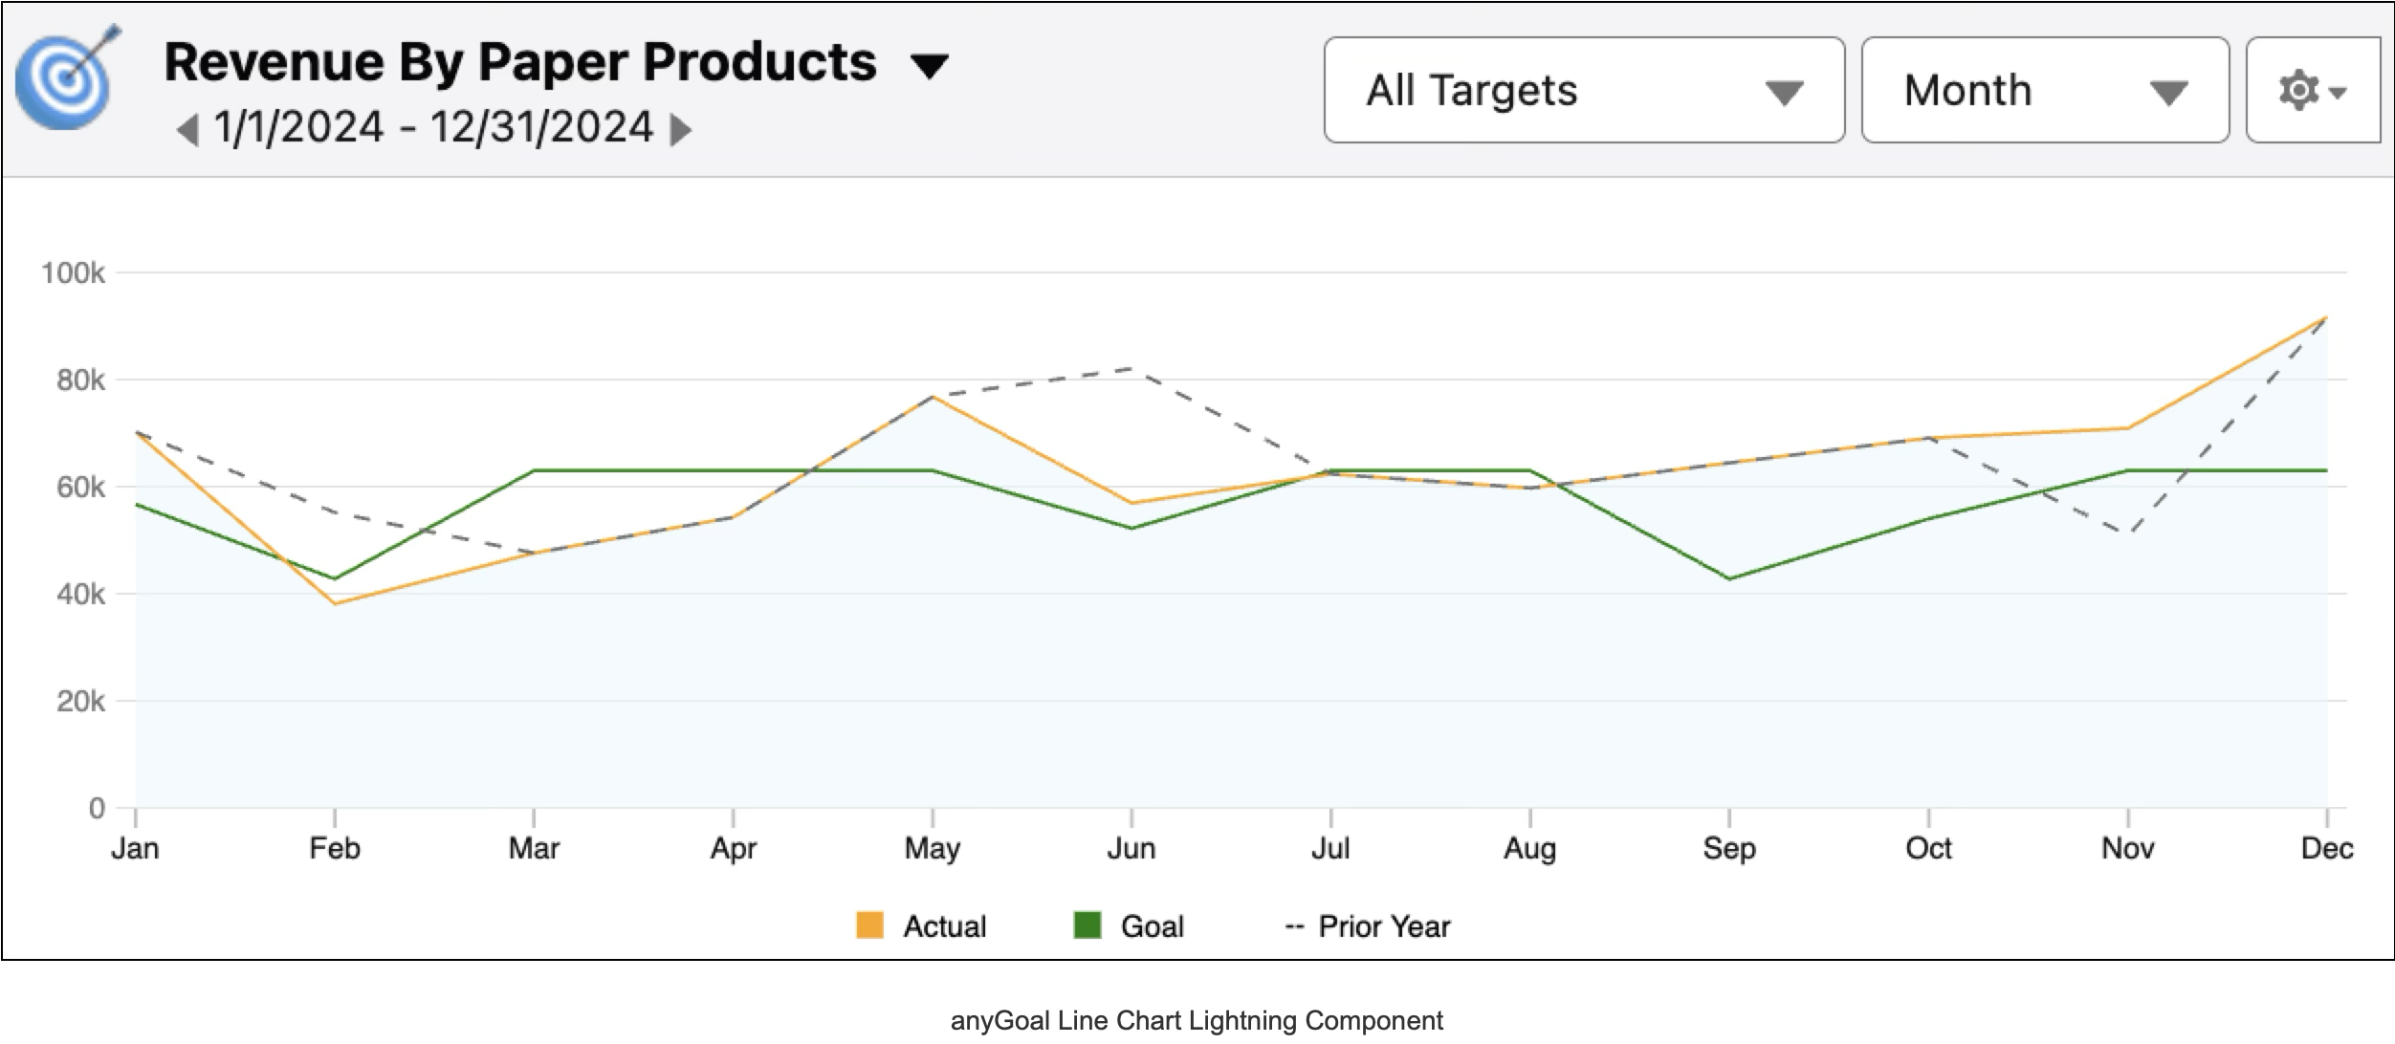Go to previous date range arrow

[187, 129]
